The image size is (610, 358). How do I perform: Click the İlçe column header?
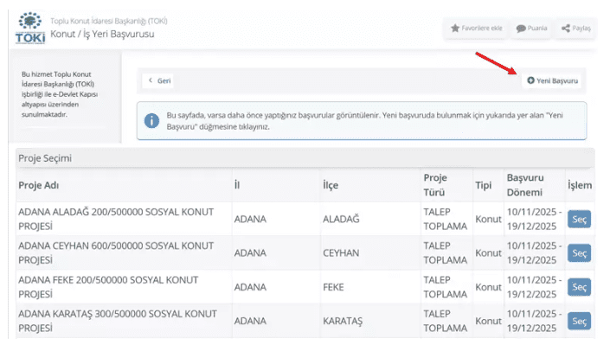coord(329,185)
